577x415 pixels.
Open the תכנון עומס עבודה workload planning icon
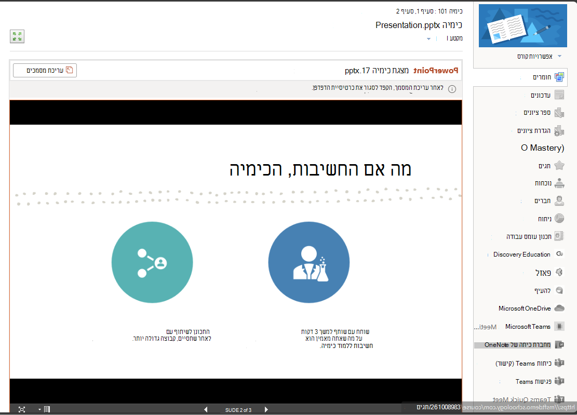point(559,236)
